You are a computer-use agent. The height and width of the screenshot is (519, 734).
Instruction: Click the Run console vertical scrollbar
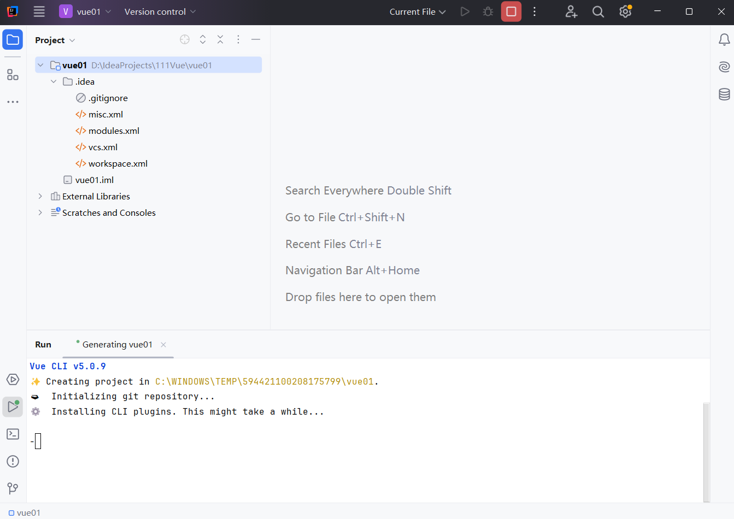tap(706, 452)
